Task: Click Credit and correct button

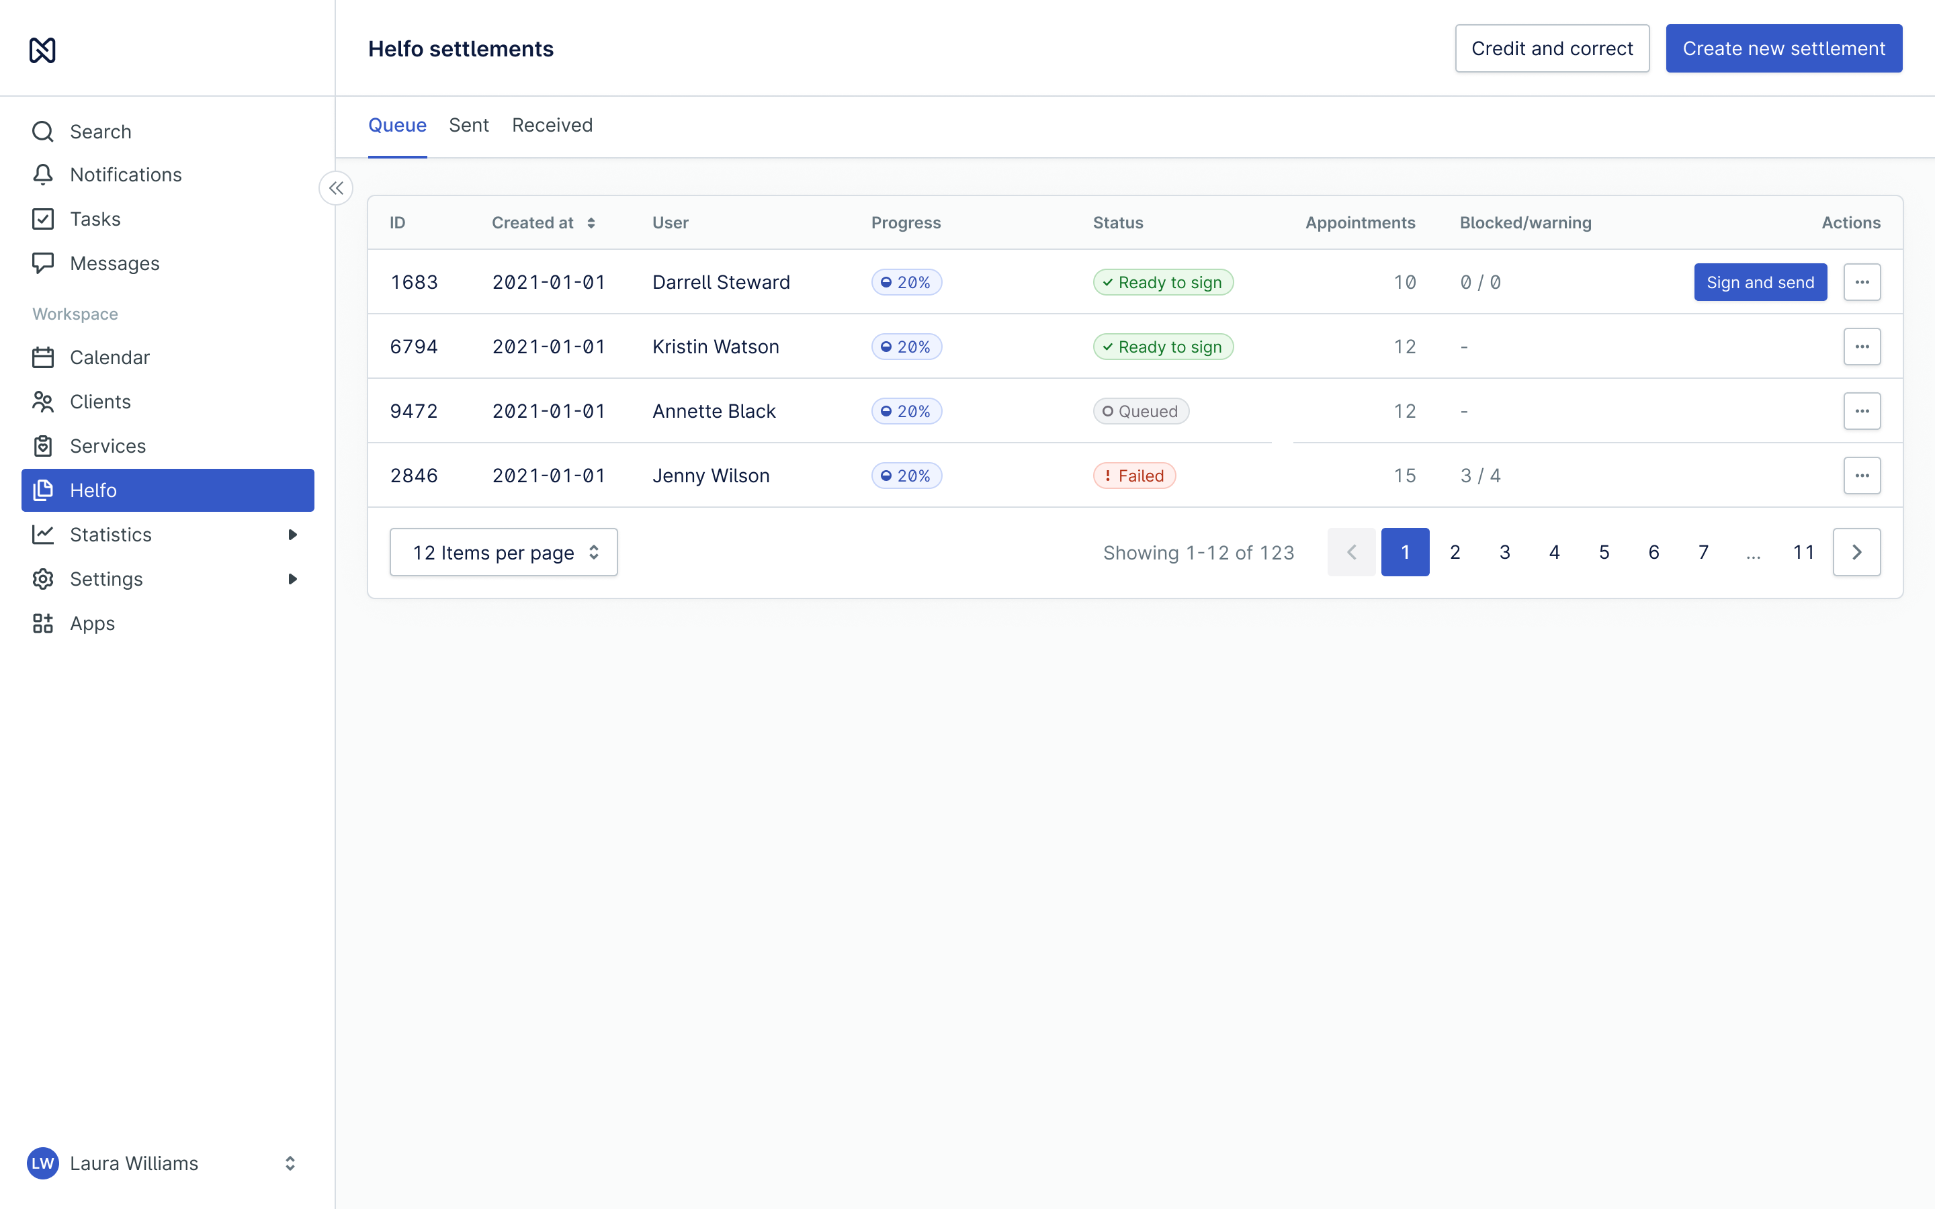Action: (1552, 49)
